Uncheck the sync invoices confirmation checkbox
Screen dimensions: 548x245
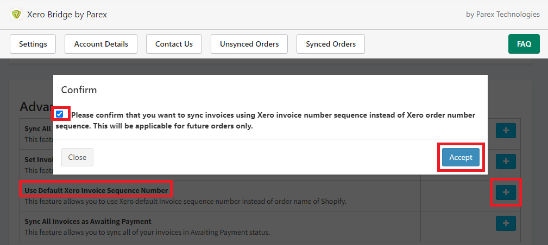pyautogui.click(x=59, y=114)
